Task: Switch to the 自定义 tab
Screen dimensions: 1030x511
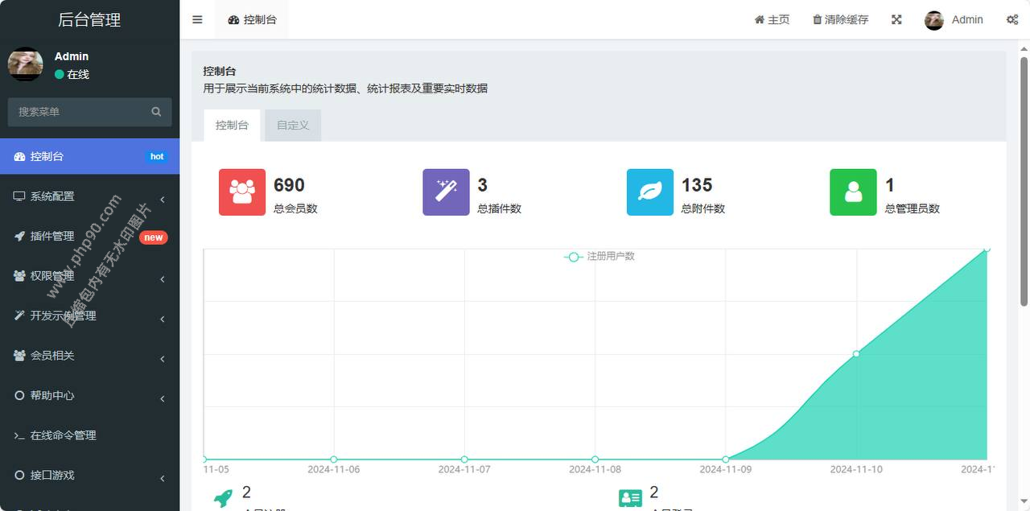Action: [293, 126]
